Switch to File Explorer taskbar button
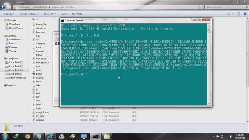 coord(107,136)
